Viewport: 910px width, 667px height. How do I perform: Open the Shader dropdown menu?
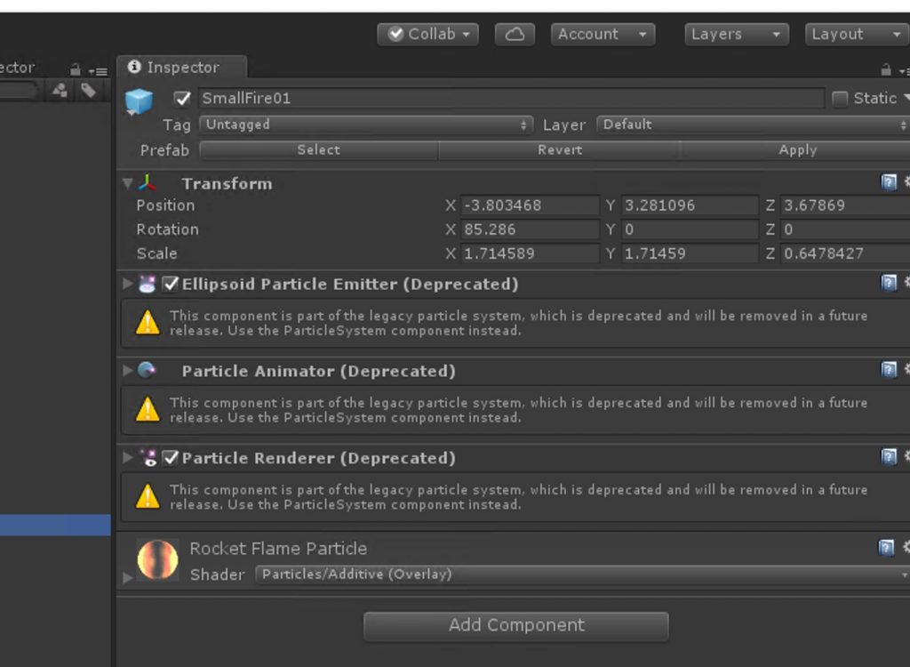582,575
